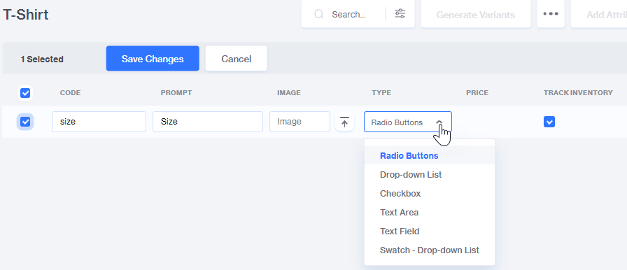Disable Track Inventory checkbox for size
This screenshot has width=627, height=270.
[x=549, y=122]
